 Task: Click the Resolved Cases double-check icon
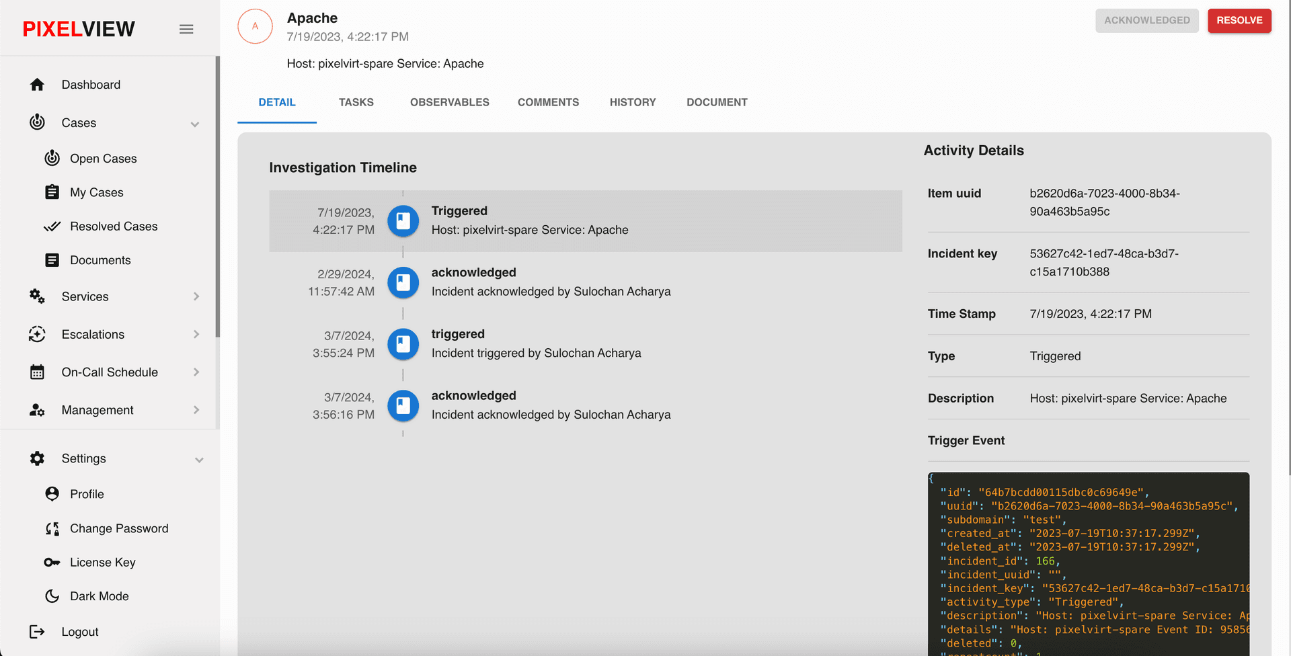52,227
